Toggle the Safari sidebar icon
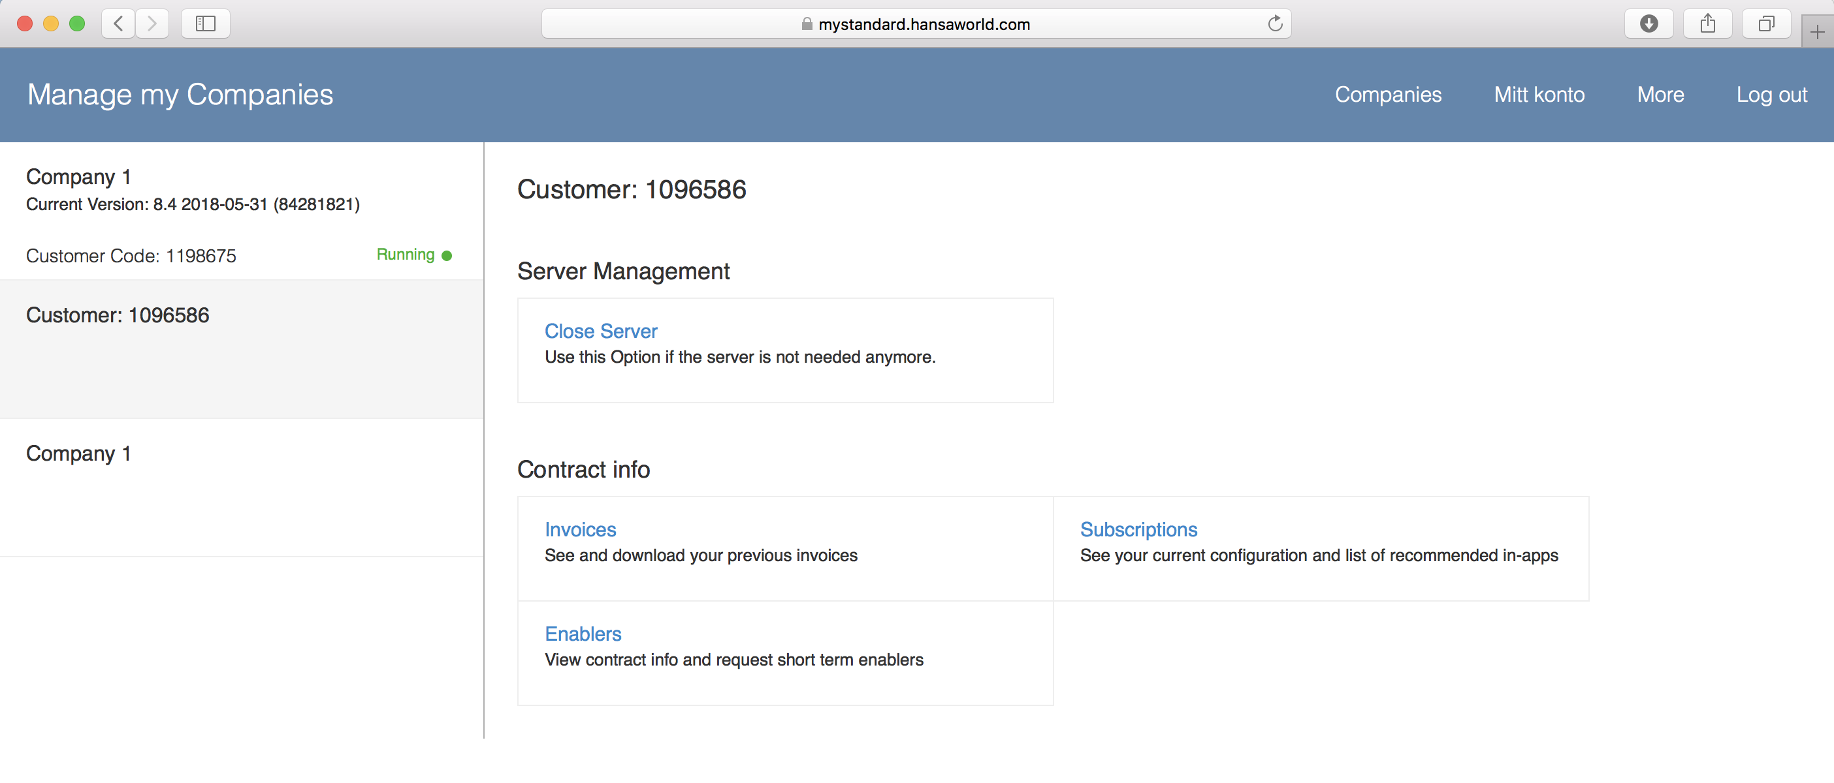 [205, 24]
